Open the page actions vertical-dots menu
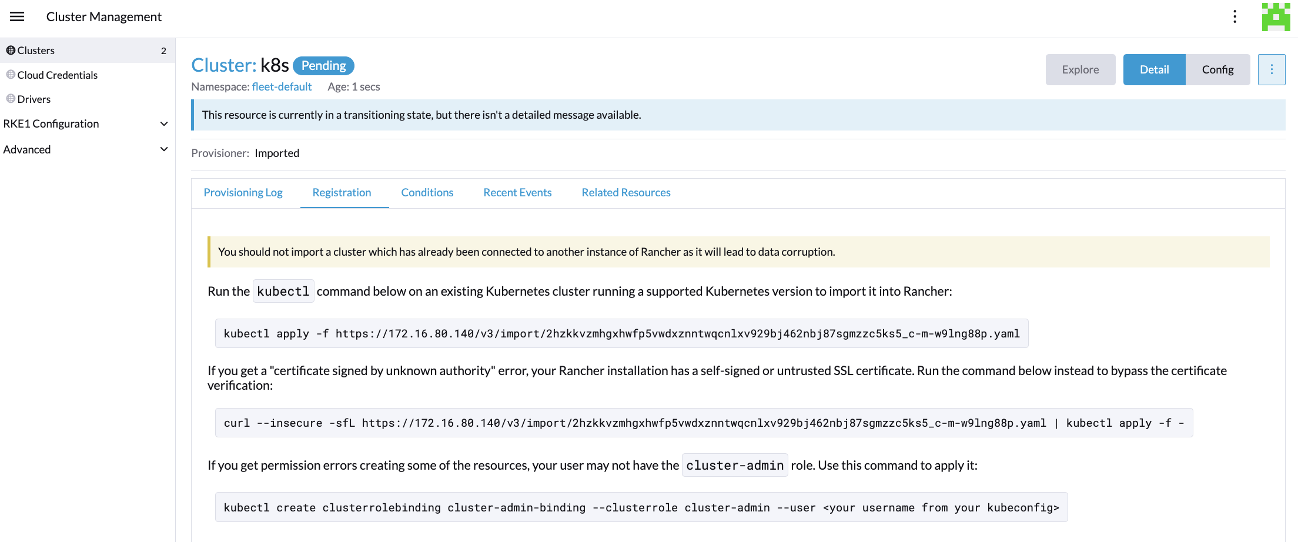Viewport: 1298px width, 542px height. pyautogui.click(x=1235, y=16)
